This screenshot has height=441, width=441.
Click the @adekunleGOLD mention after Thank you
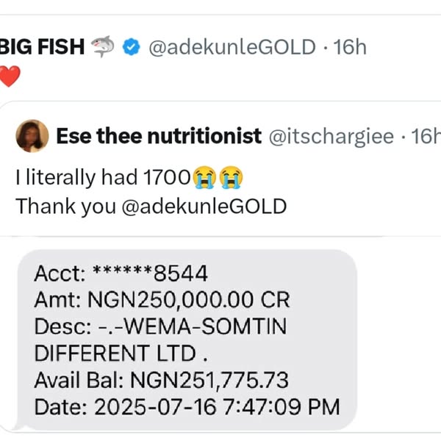(x=202, y=206)
